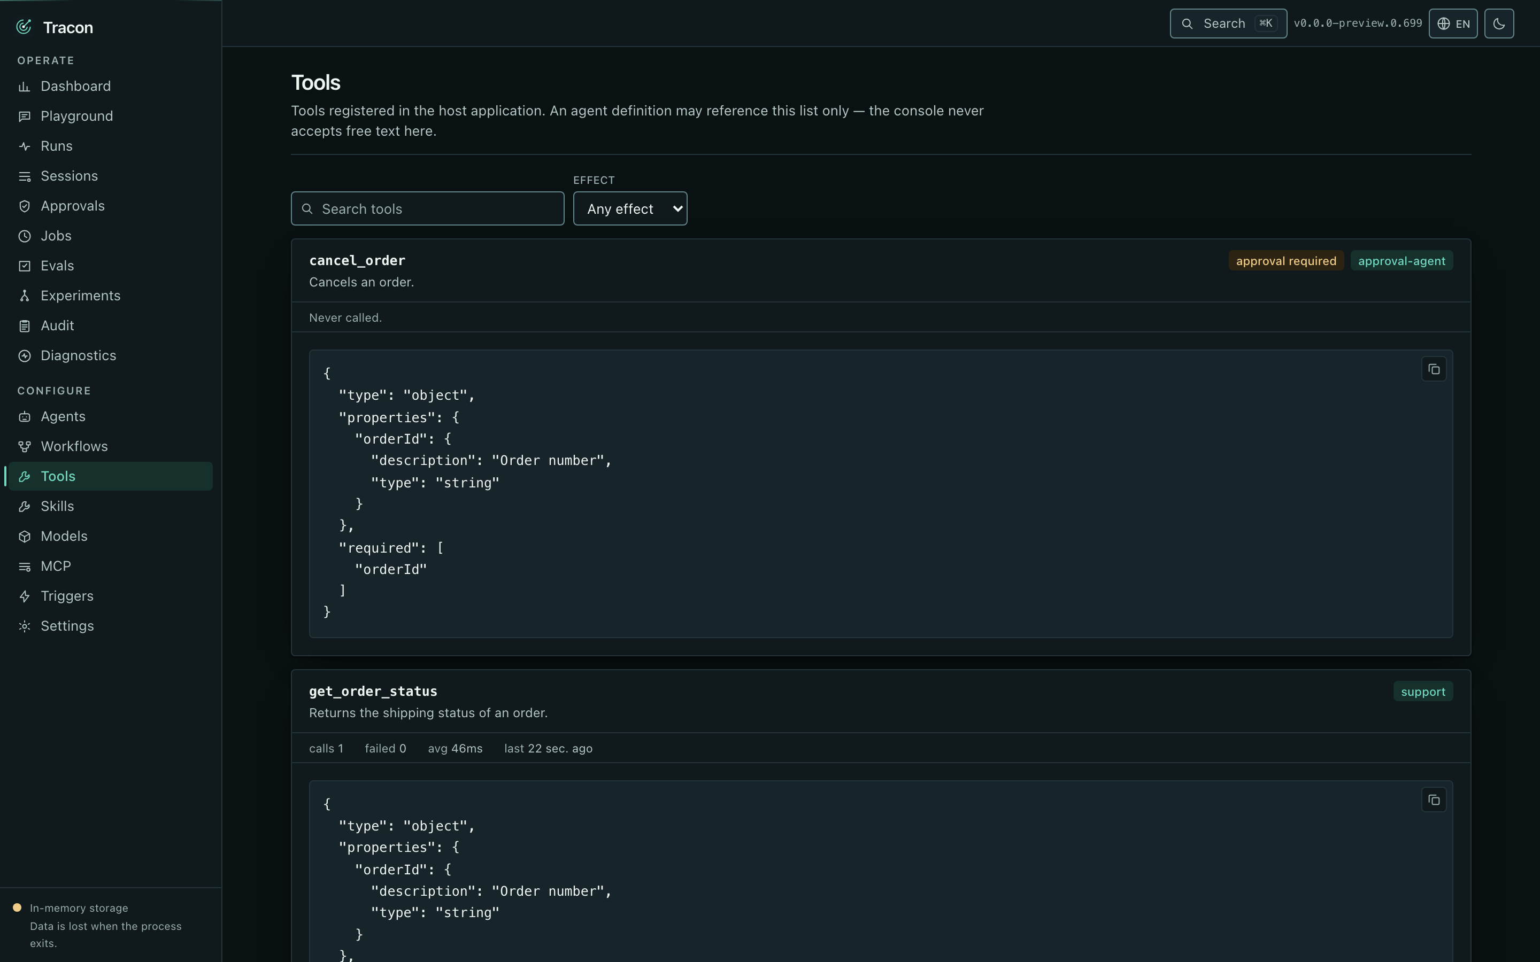Open Triggers via its lightning icon
This screenshot has width=1540, height=962.
click(24, 596)
